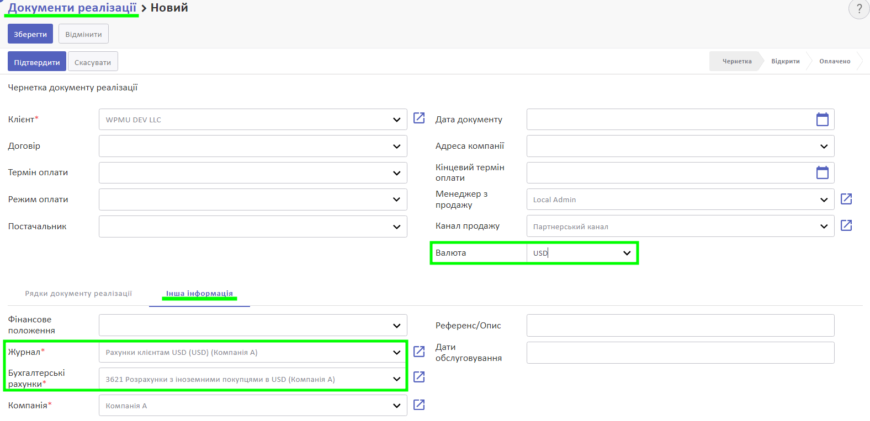This screenshot has height=421, width=870.
Task: Open calendar picker for Кінцевий термін оплати
Action: [823, 172]
